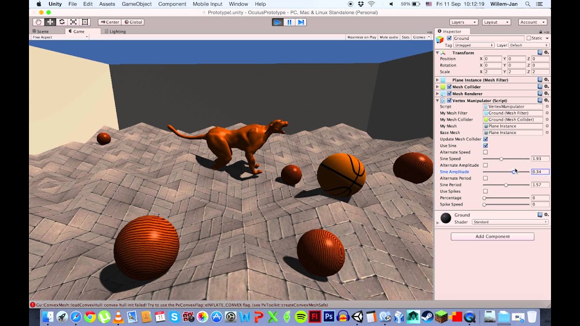Open the Tag dropdown
The image size is (580, 326).
[x=474, y=45]
